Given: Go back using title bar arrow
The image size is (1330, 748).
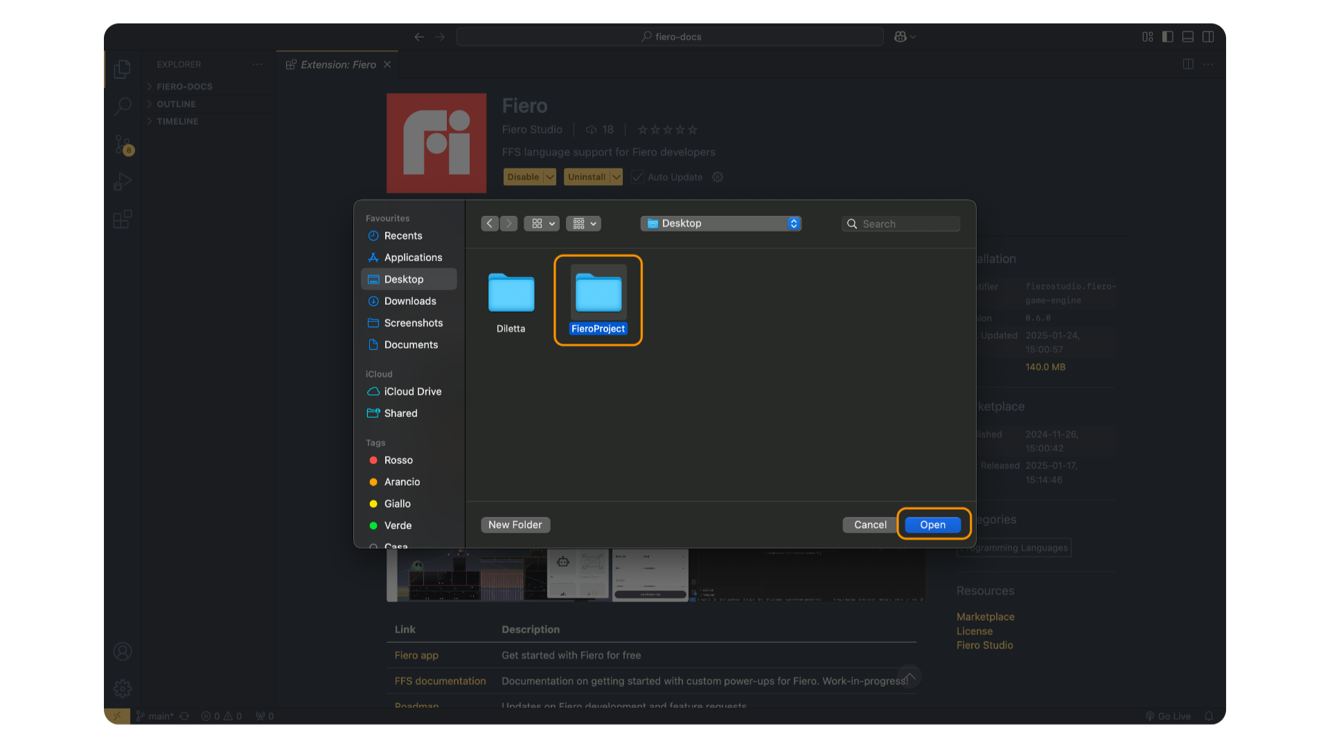Looking at the screenshot, I should point(419,37).
